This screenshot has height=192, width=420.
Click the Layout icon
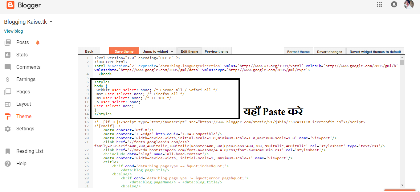coord(8,104)
